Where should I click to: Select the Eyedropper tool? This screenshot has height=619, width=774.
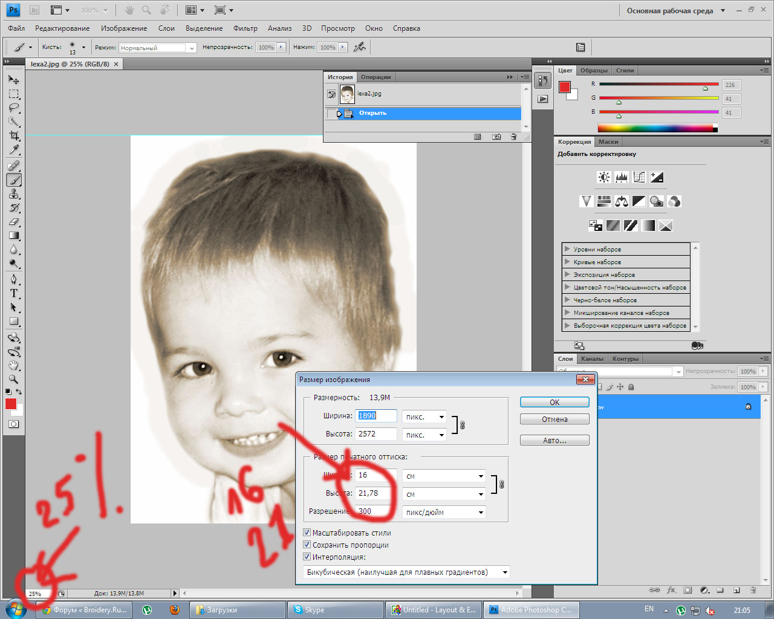click(14, 150)
